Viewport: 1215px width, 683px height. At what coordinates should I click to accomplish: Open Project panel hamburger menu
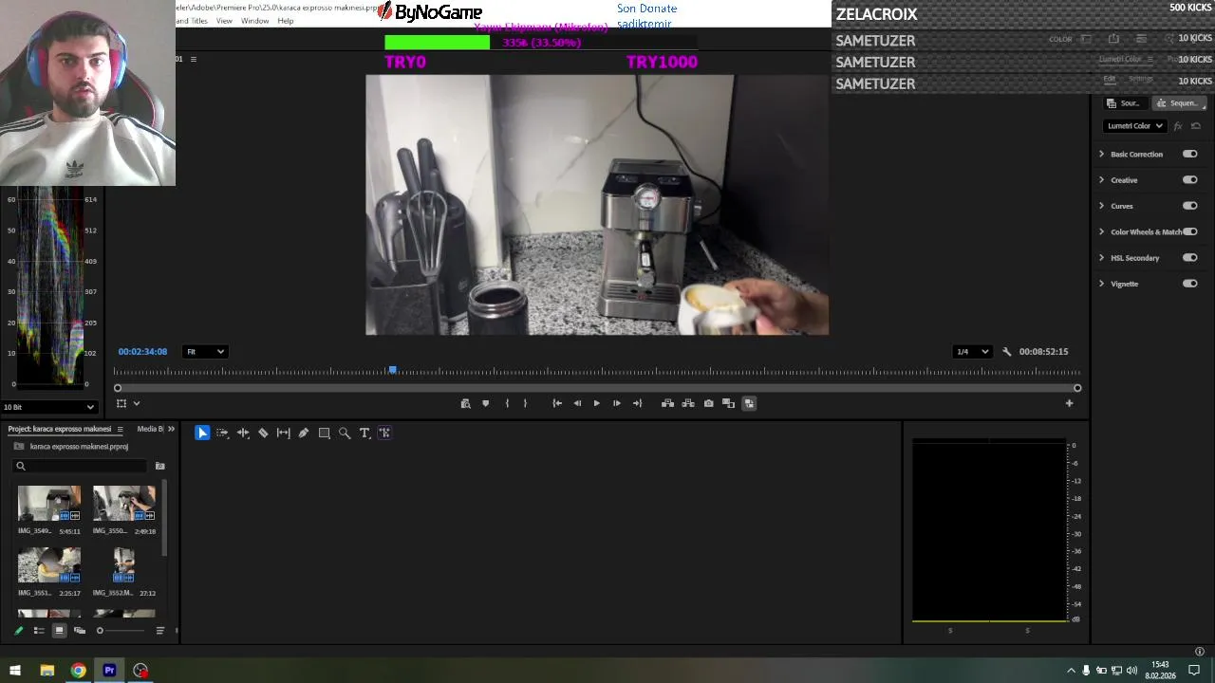point(120,430)
